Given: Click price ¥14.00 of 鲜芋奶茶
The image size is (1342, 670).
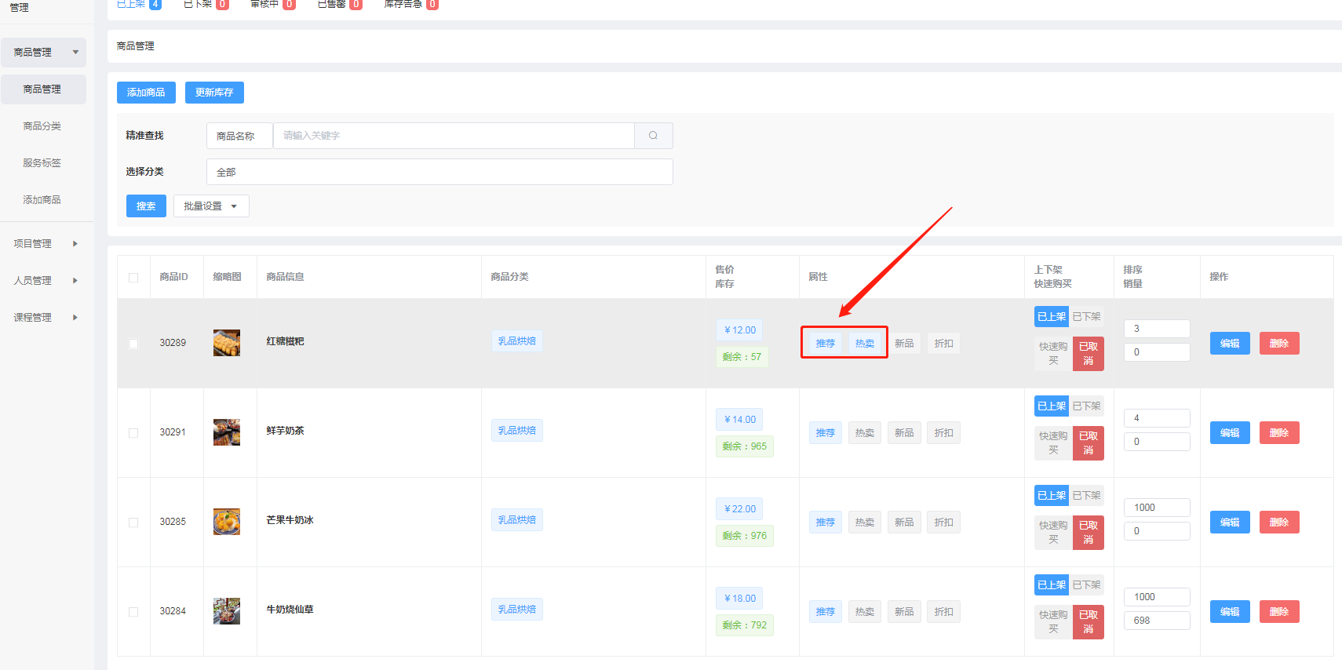Looking at the screenshot, I should 739,420.
